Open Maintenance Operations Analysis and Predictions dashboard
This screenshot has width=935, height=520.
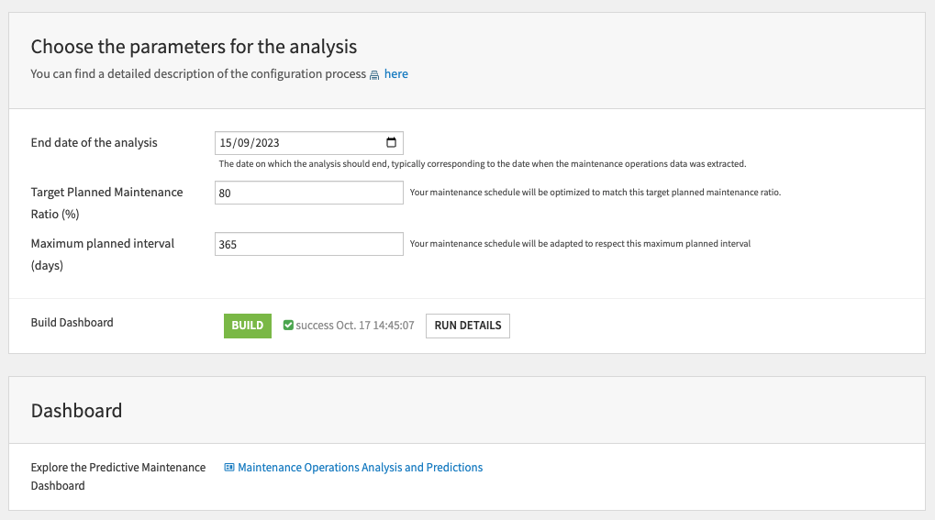pyautogui.click(x=361, y=468)
